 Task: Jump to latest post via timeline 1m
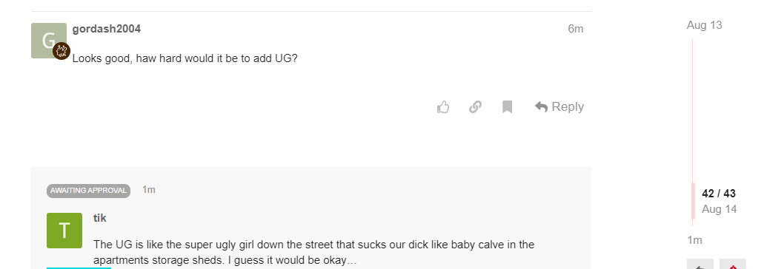694,240
